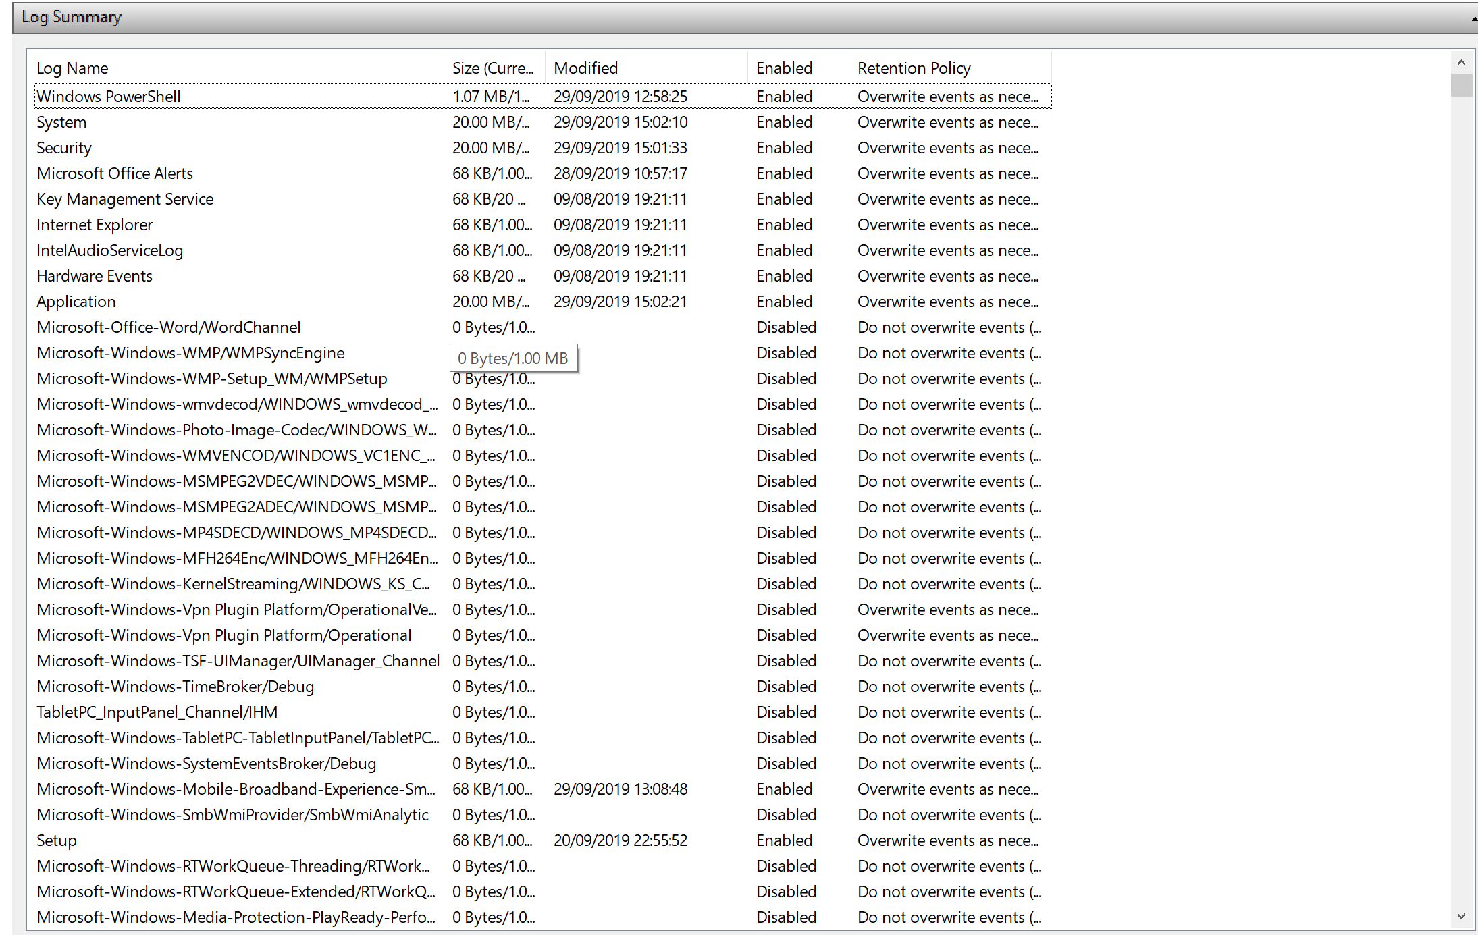Click the scrollbar up arrow
The width and height of the screenshot is (1478, 935).
pos(1461,63)
